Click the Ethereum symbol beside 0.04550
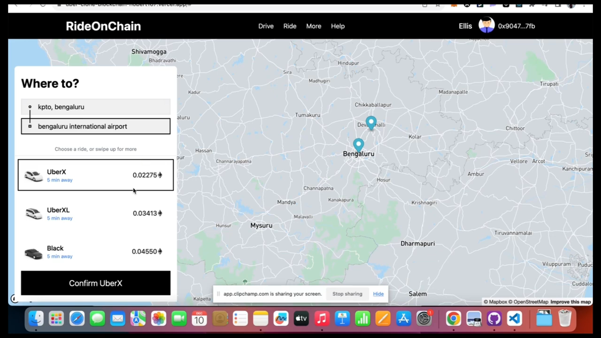The image size is (601, 338). coord(160,251)
